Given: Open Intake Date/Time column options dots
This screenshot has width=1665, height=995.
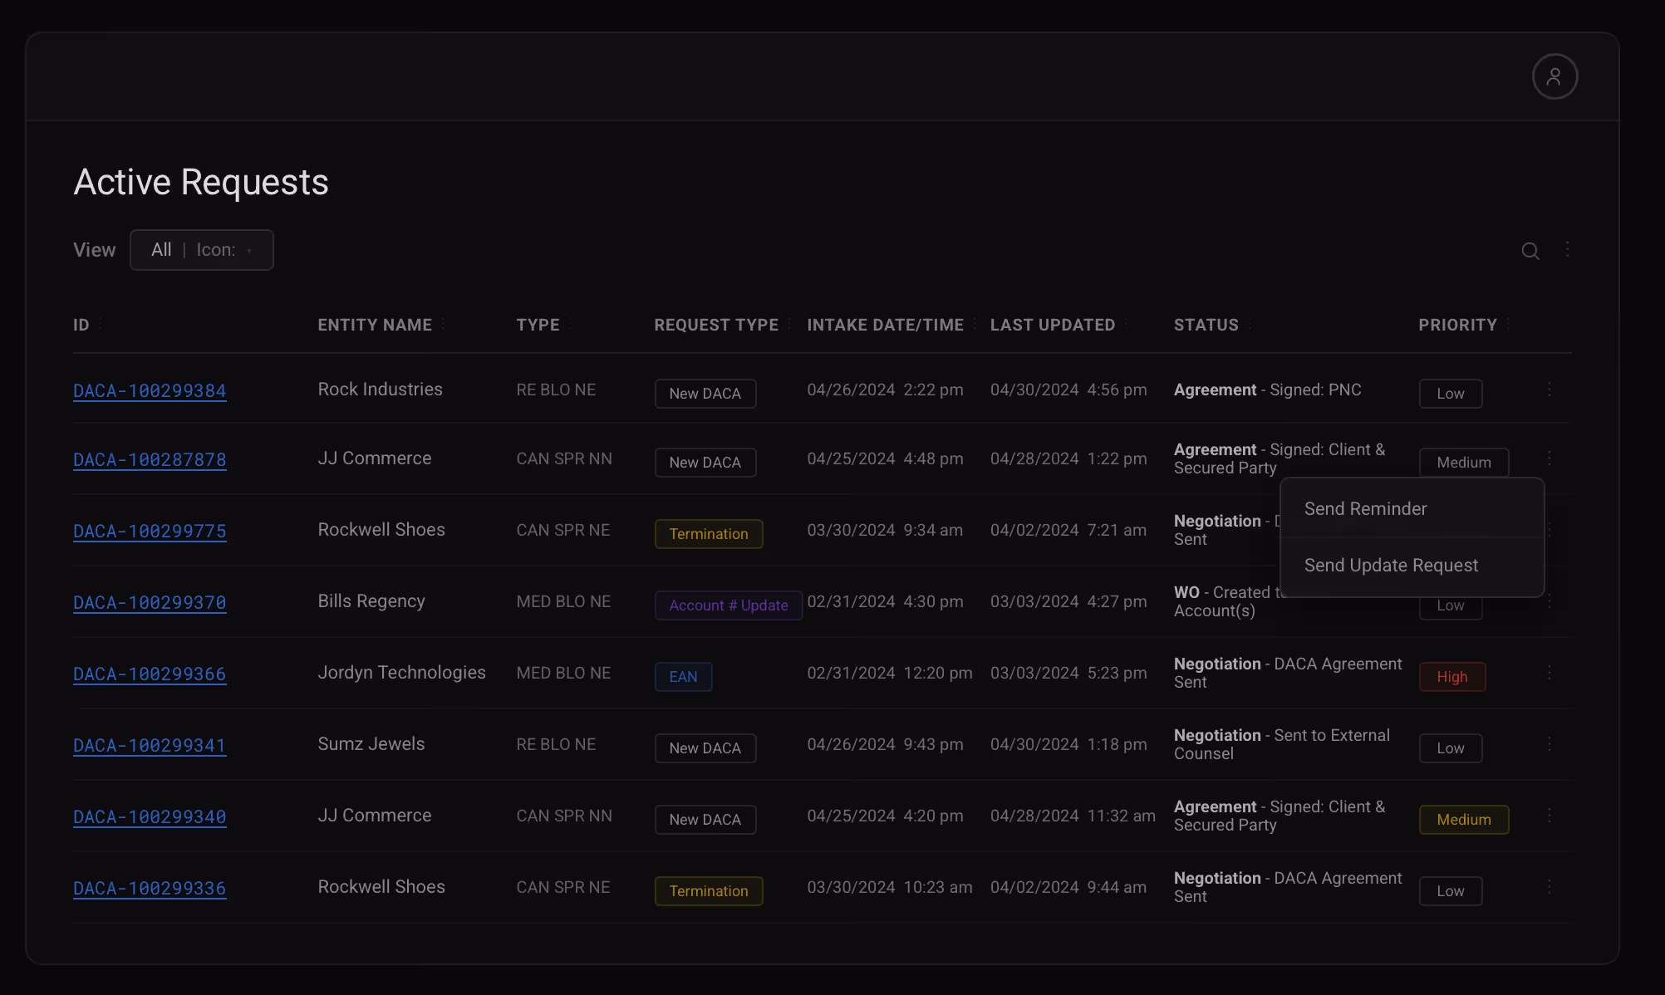Looking at the screenshot, I should tap(975, 324).
